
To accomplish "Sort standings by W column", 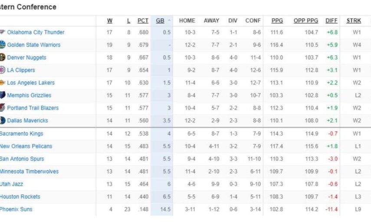I will (110, 21).
